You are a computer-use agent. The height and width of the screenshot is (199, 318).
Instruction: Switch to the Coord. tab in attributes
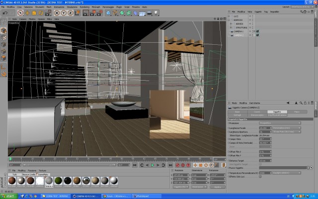(x=257, y=112)
